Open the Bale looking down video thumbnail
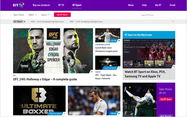The image size is (187, 117). coord(94,101)
